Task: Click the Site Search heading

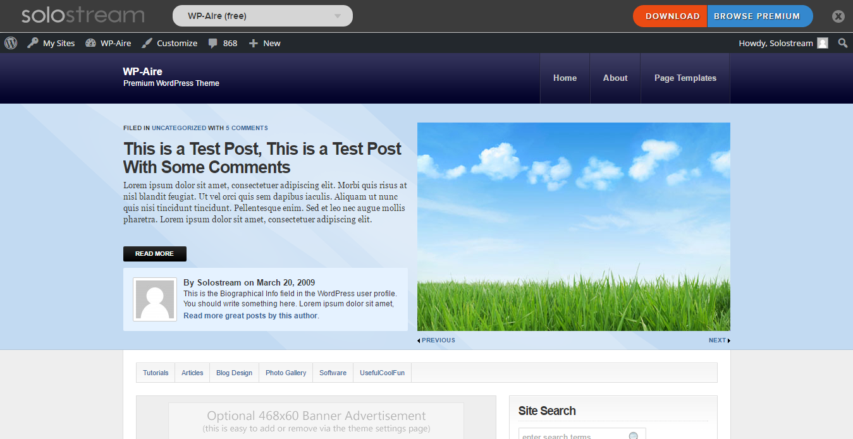Action: pos(547,411)
